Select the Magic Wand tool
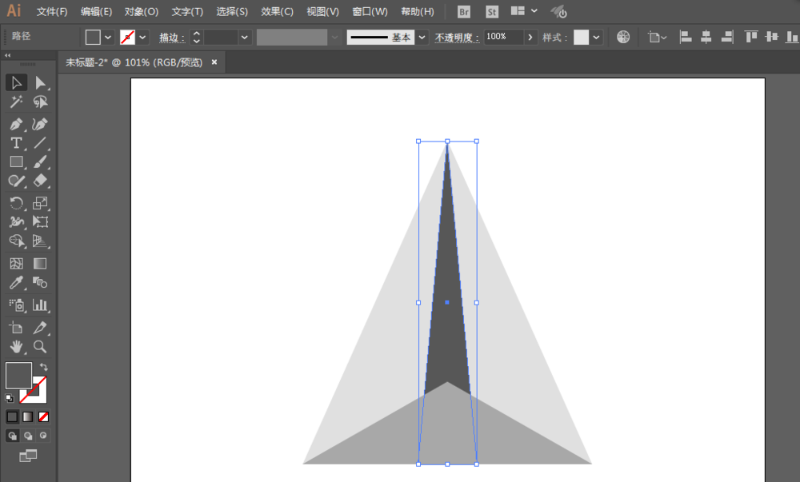The width and height of the screenshot is (800, 482). coord(16,102)
